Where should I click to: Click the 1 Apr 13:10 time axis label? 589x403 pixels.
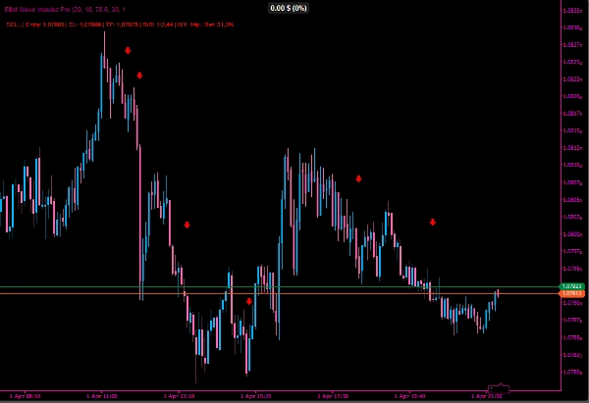coord(179,396)
